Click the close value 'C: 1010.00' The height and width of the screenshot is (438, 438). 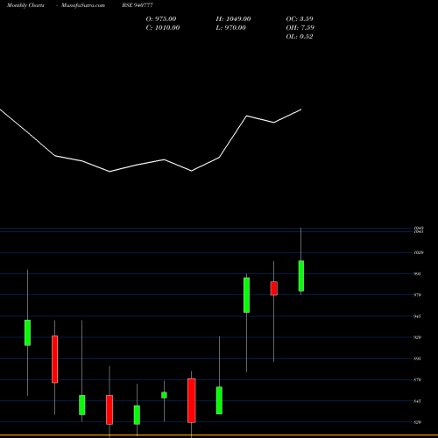[163, 27]
